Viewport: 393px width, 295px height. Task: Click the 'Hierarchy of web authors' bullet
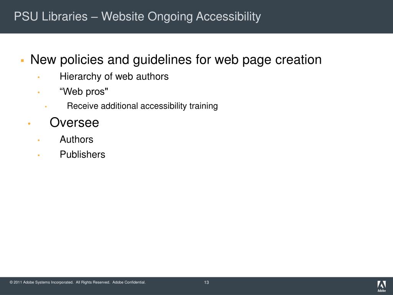click(114, 77)
